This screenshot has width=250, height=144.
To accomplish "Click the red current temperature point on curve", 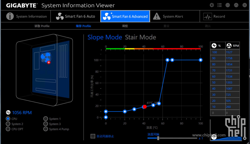I will pyautogui.click(x=144, y=107).
